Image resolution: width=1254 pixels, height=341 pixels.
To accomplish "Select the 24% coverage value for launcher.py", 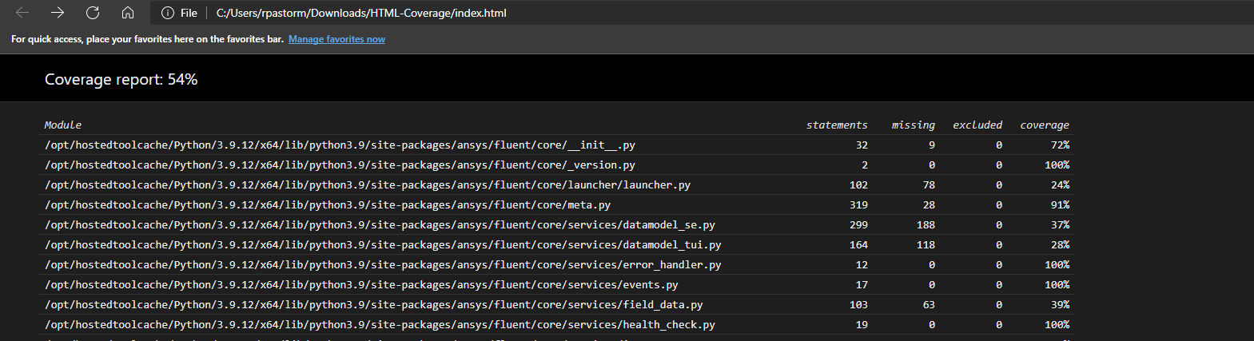I will coord(1060,184).
